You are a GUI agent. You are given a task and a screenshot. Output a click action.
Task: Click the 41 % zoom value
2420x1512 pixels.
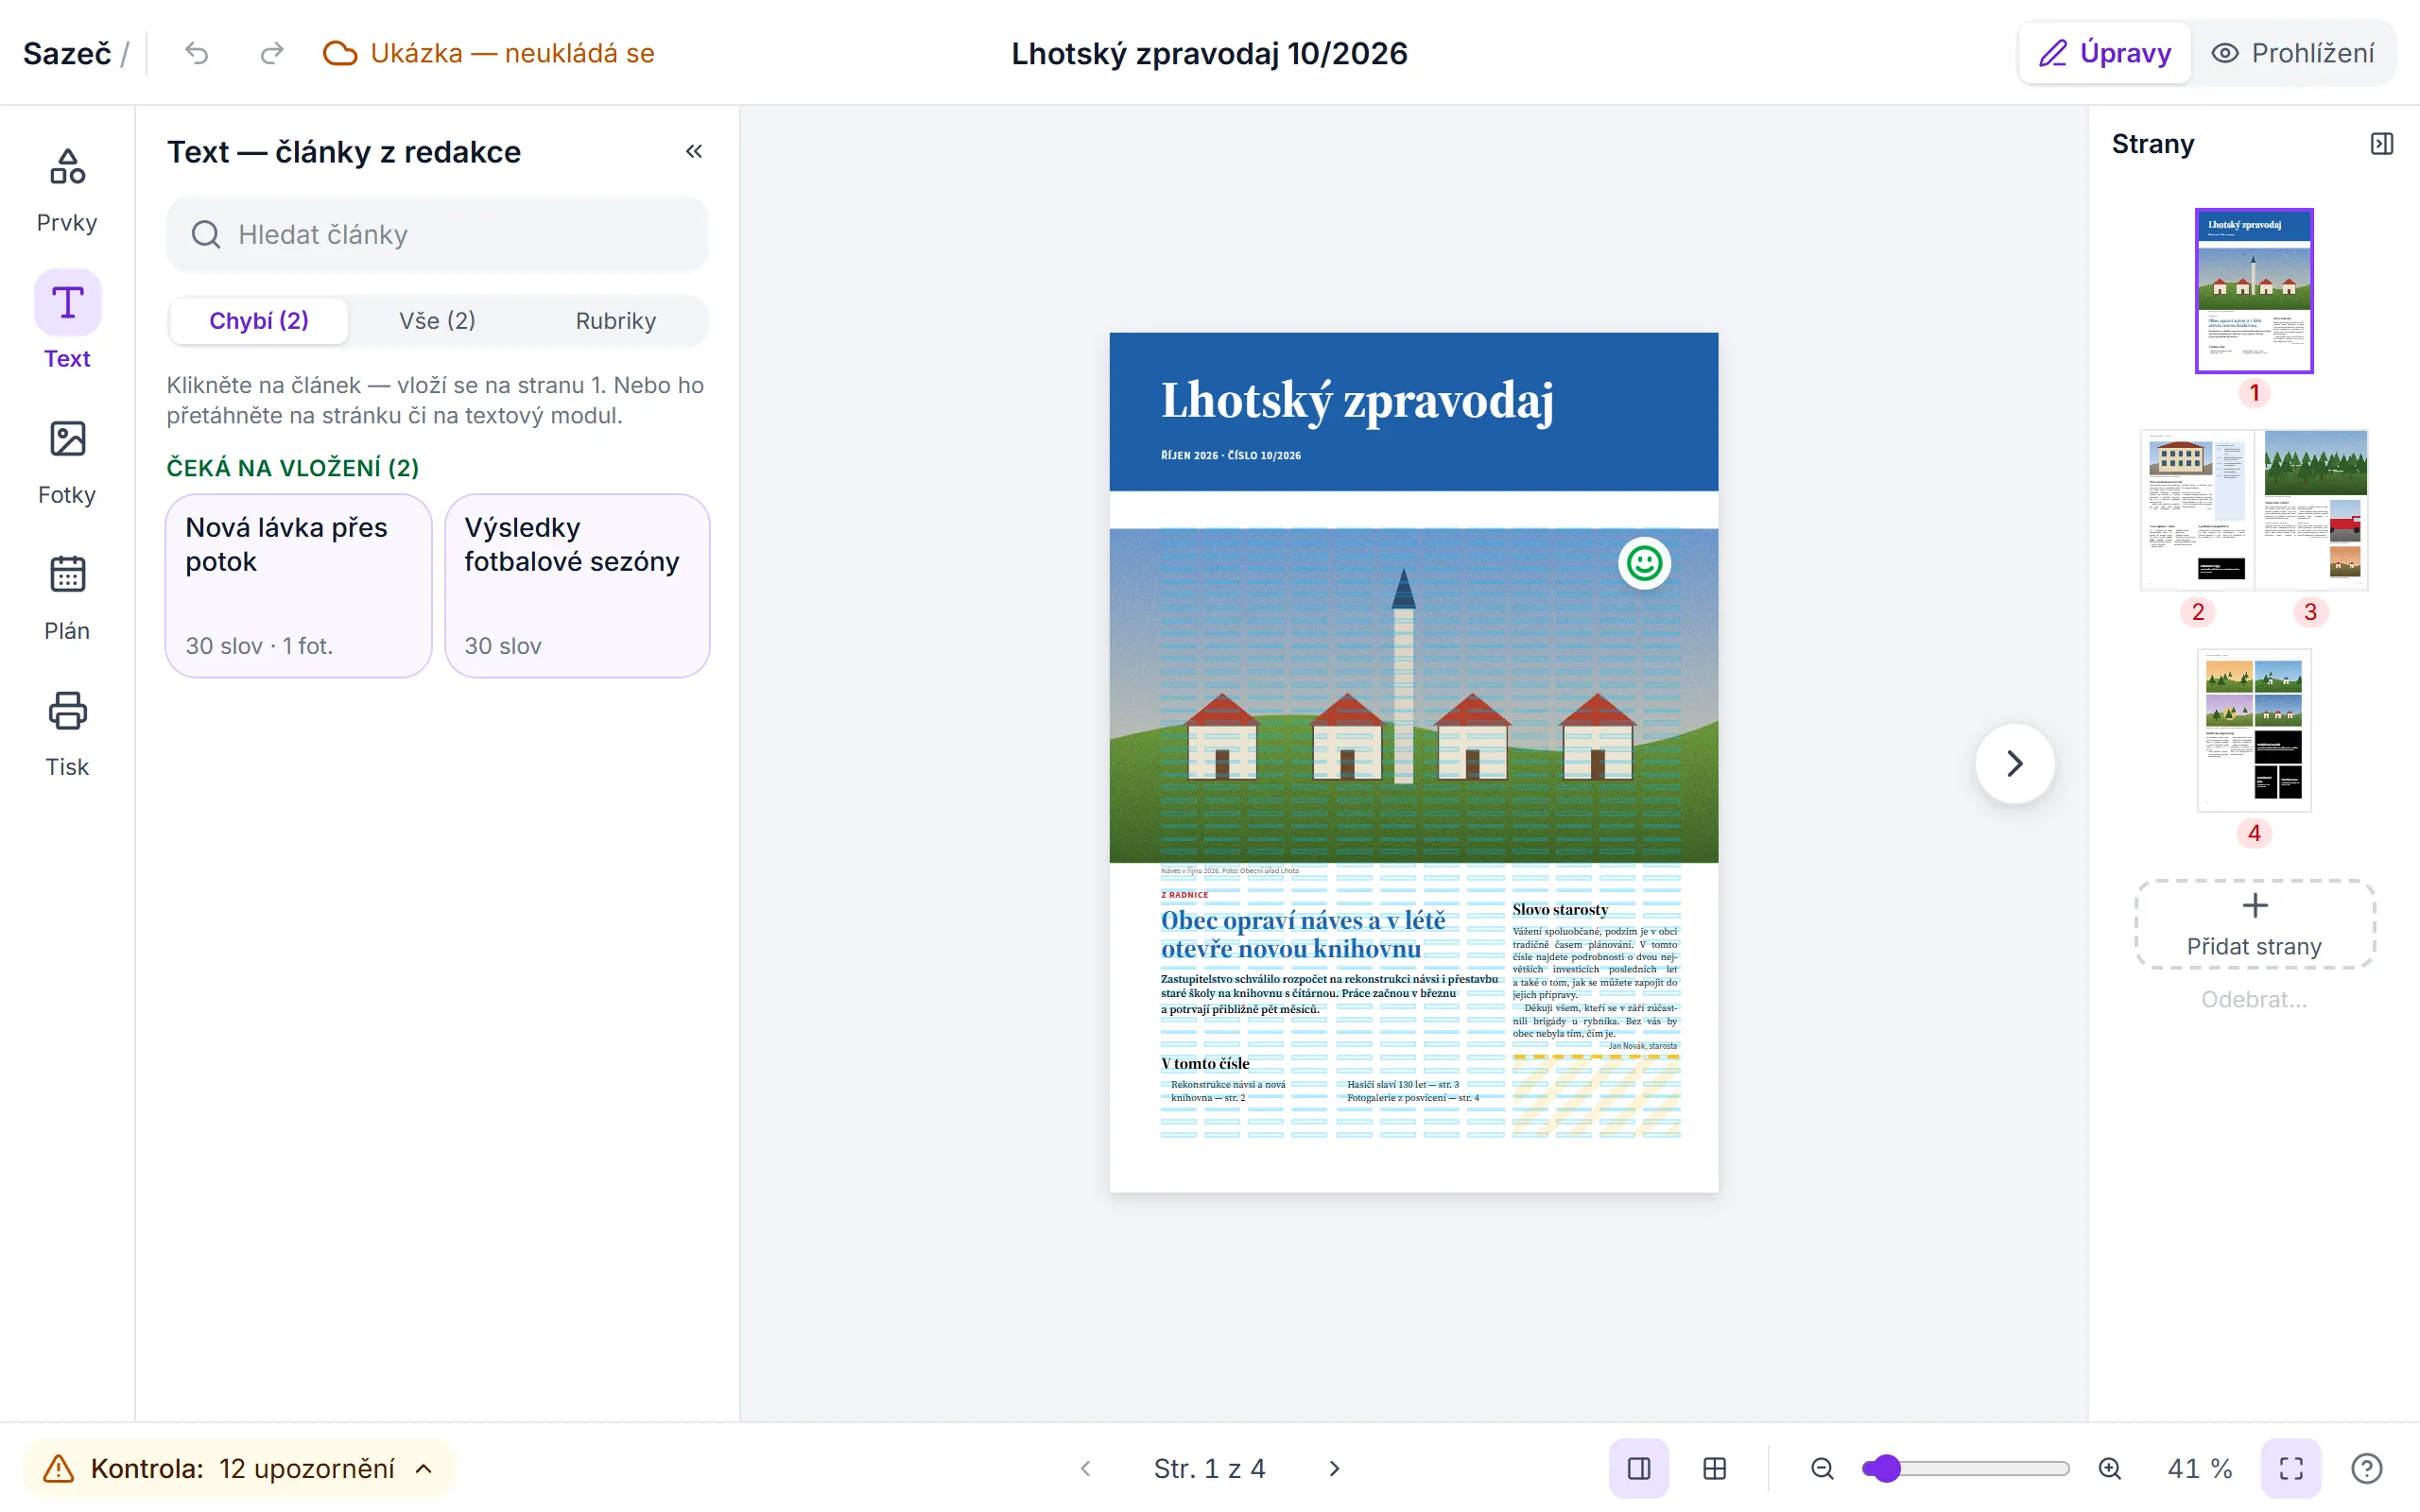coord(2199,1468)
